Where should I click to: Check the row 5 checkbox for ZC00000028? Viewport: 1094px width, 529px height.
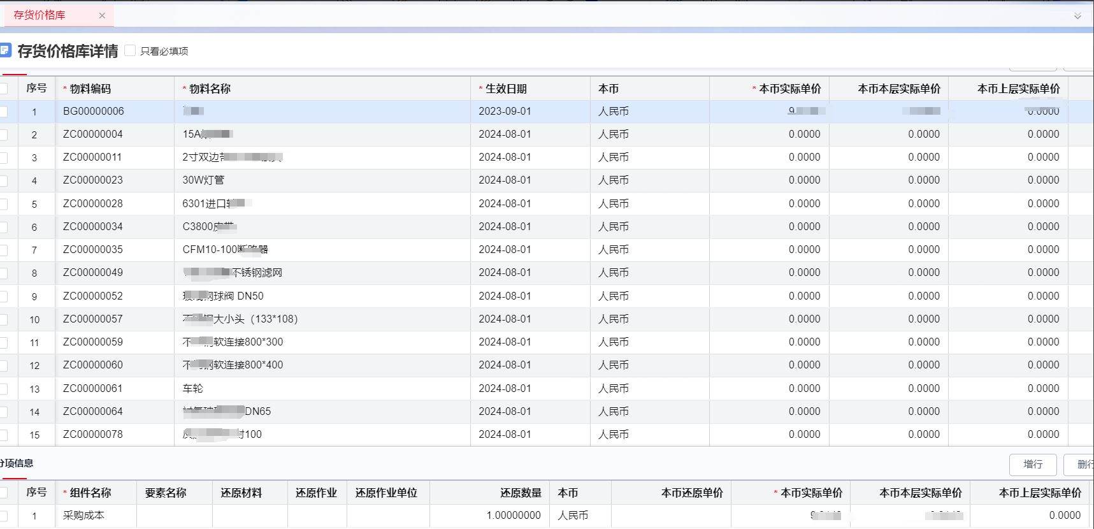pos(3,204)
